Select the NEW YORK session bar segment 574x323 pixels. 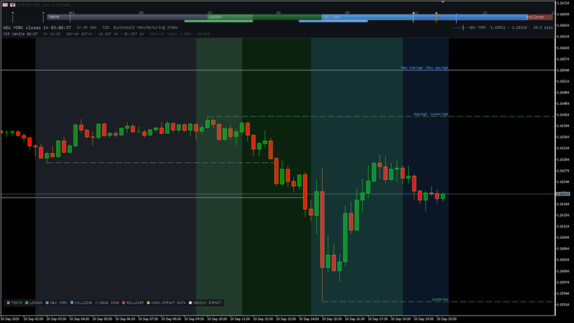(x=425, y=17)
